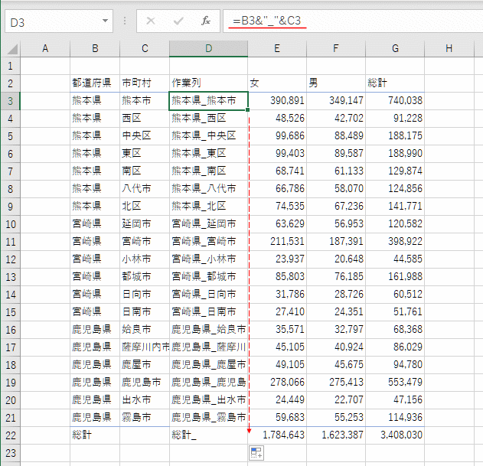Screen dimensions: 483x466
Task: Select grand total cell 3,408,030
Action: pos(395,435)
